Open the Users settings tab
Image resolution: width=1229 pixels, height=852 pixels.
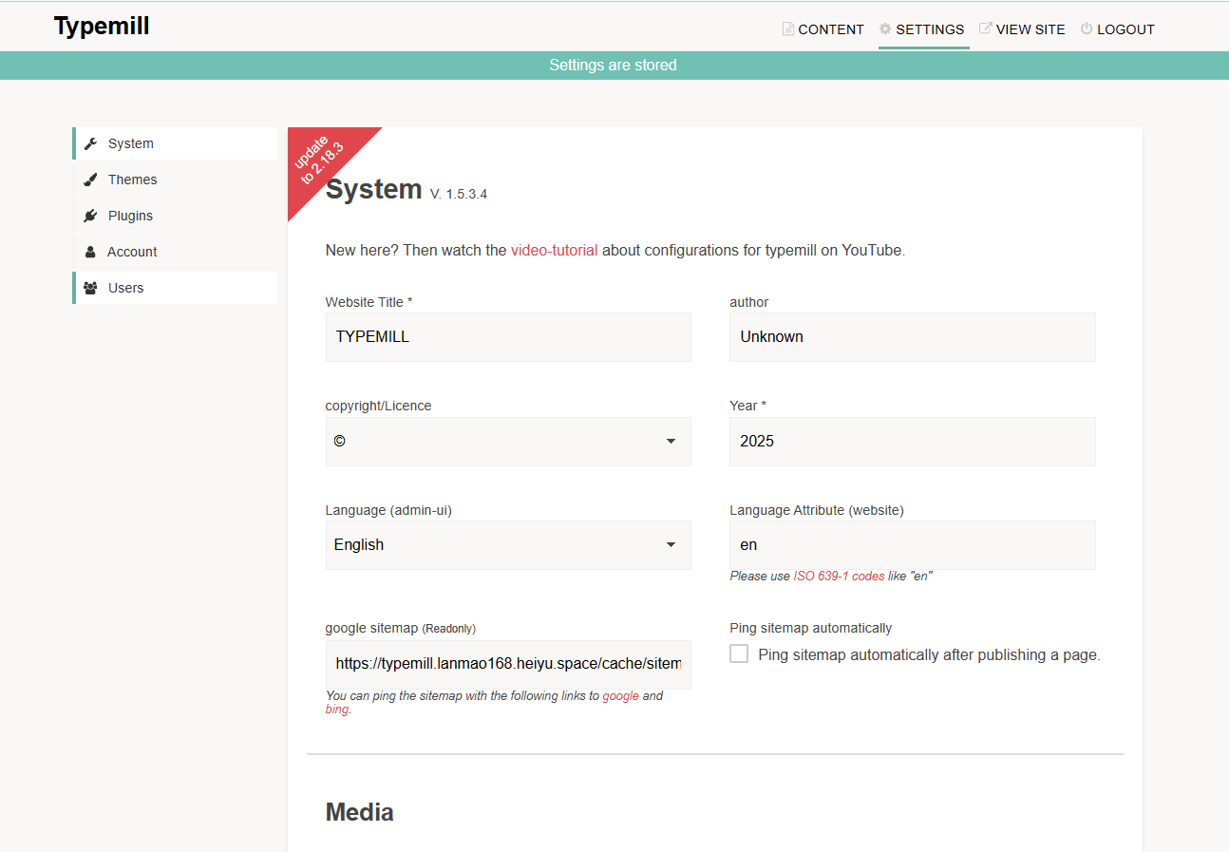pyautogui.click(x=175, y=288)
